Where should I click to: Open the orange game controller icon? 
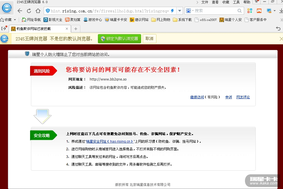point(259,11)
